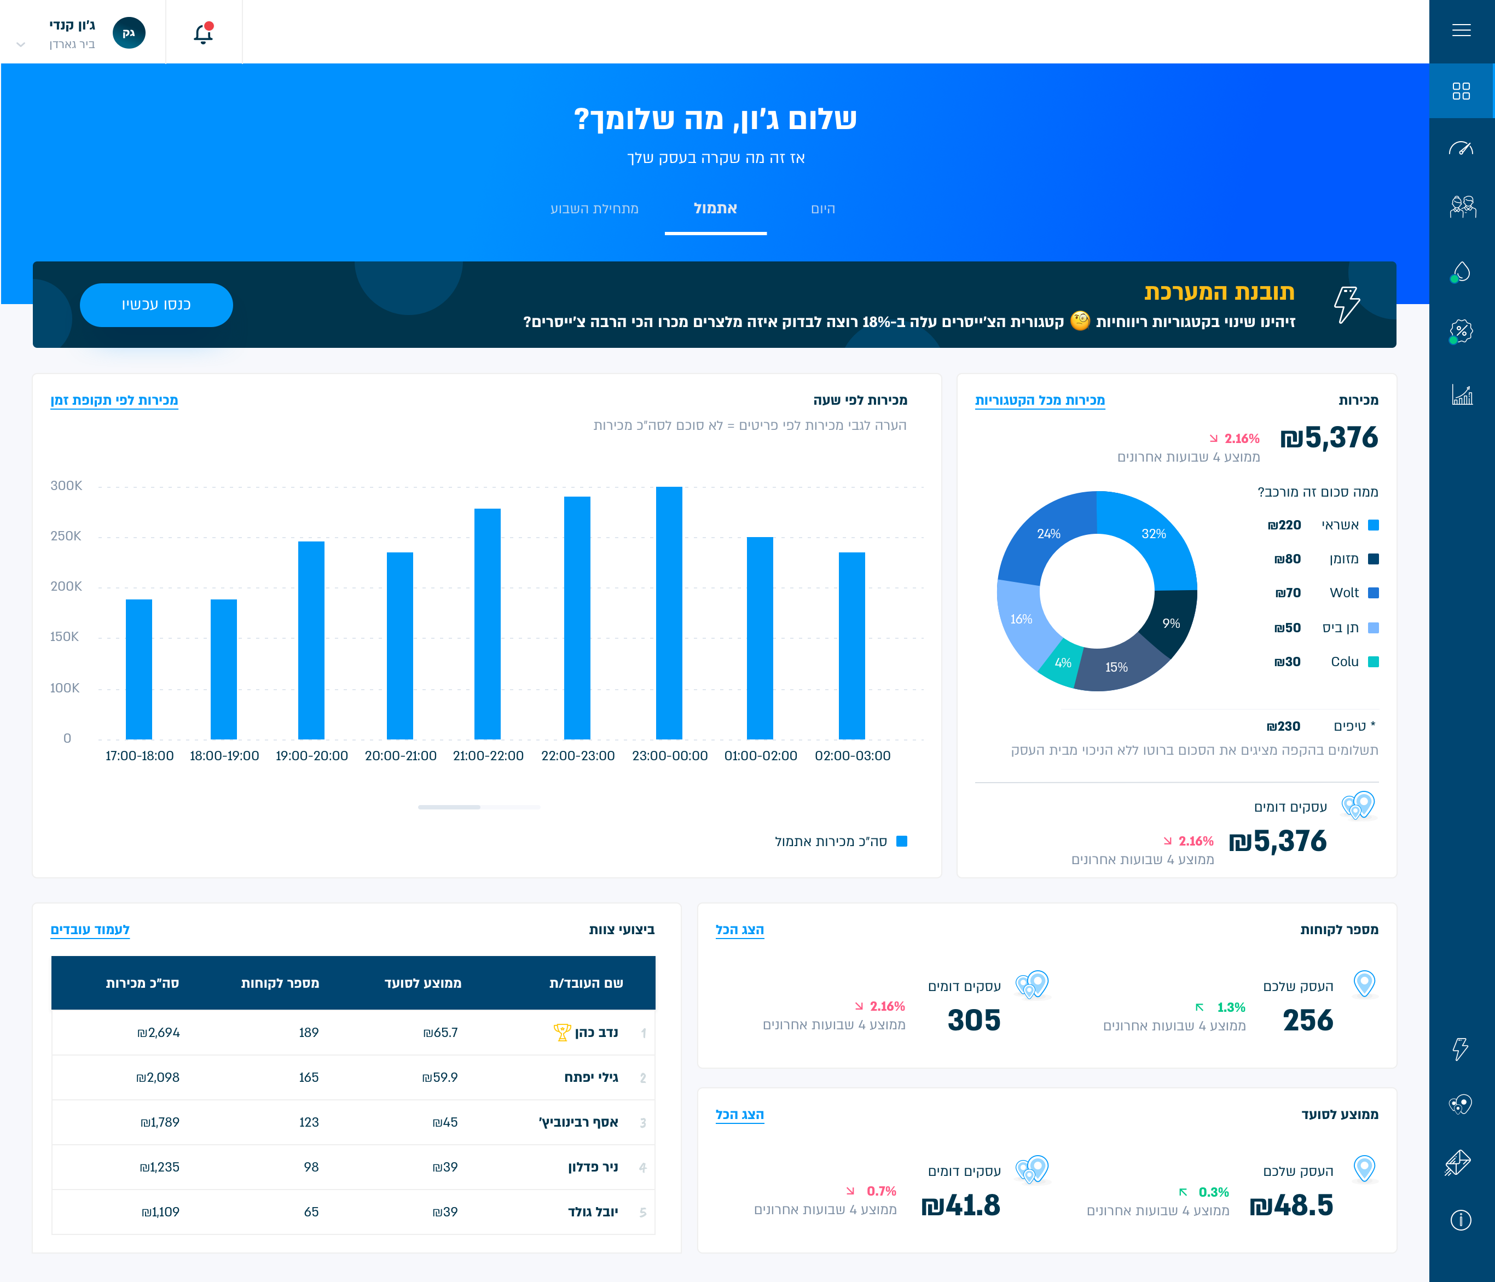Click the תן ביס legend color swatch
The image size is (1495, 1282).
(x=1373, y=628)
